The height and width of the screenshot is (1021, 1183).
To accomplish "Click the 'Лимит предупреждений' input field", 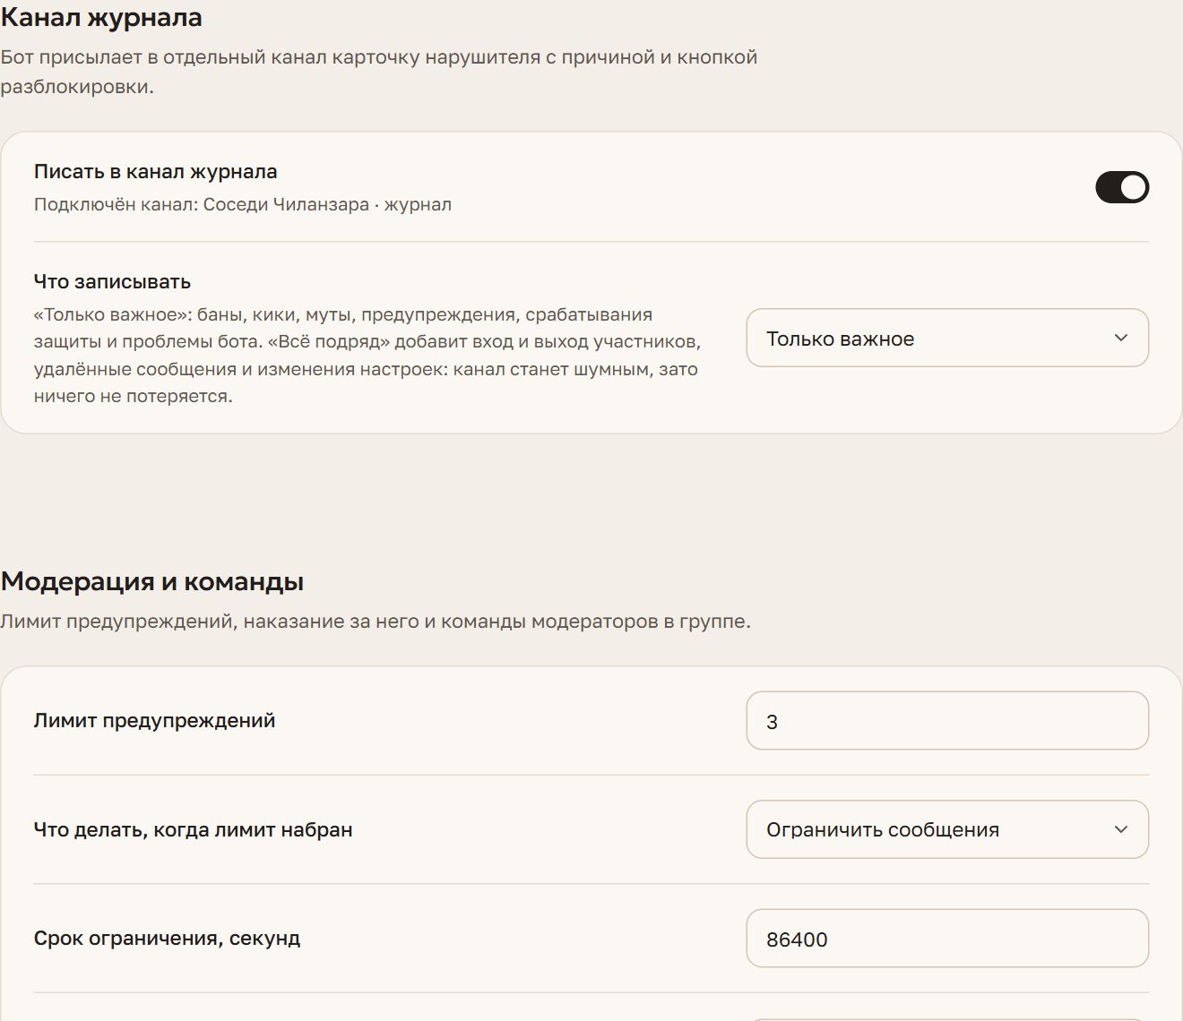I will [x=947, y=721].
